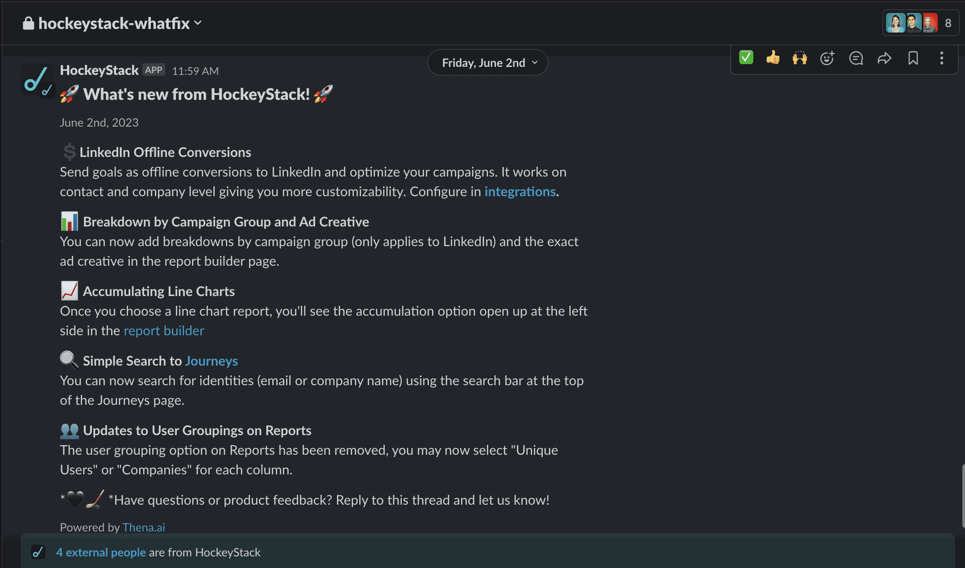React with the thumbs up emoji

(x=773, y=58)
